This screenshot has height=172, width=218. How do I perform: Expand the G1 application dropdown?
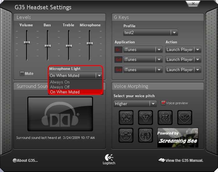pos(143,50)
